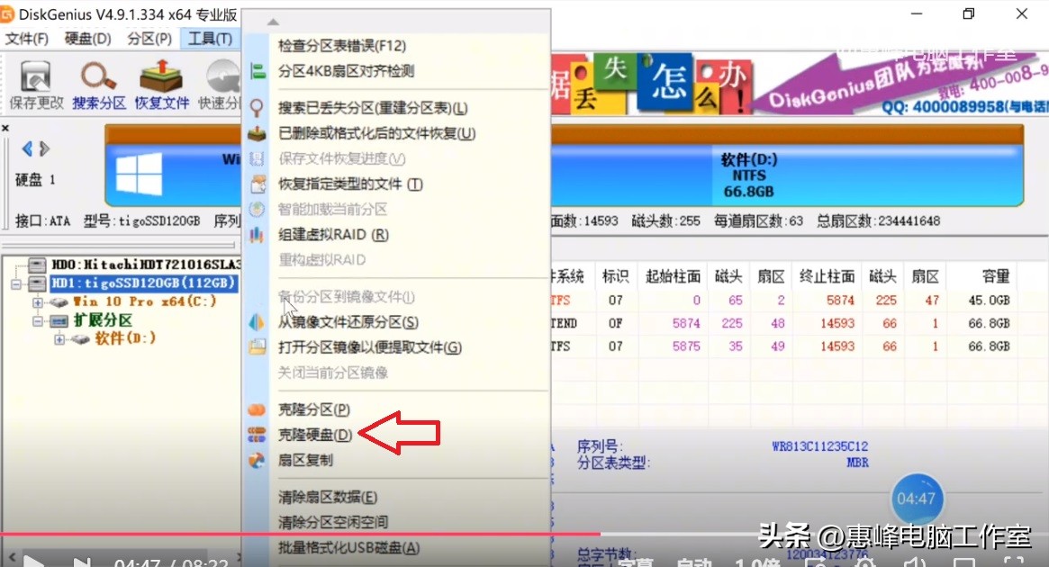
Task: Select 克隆分区(P) menu entry
Action: click(x=313, y=409)
